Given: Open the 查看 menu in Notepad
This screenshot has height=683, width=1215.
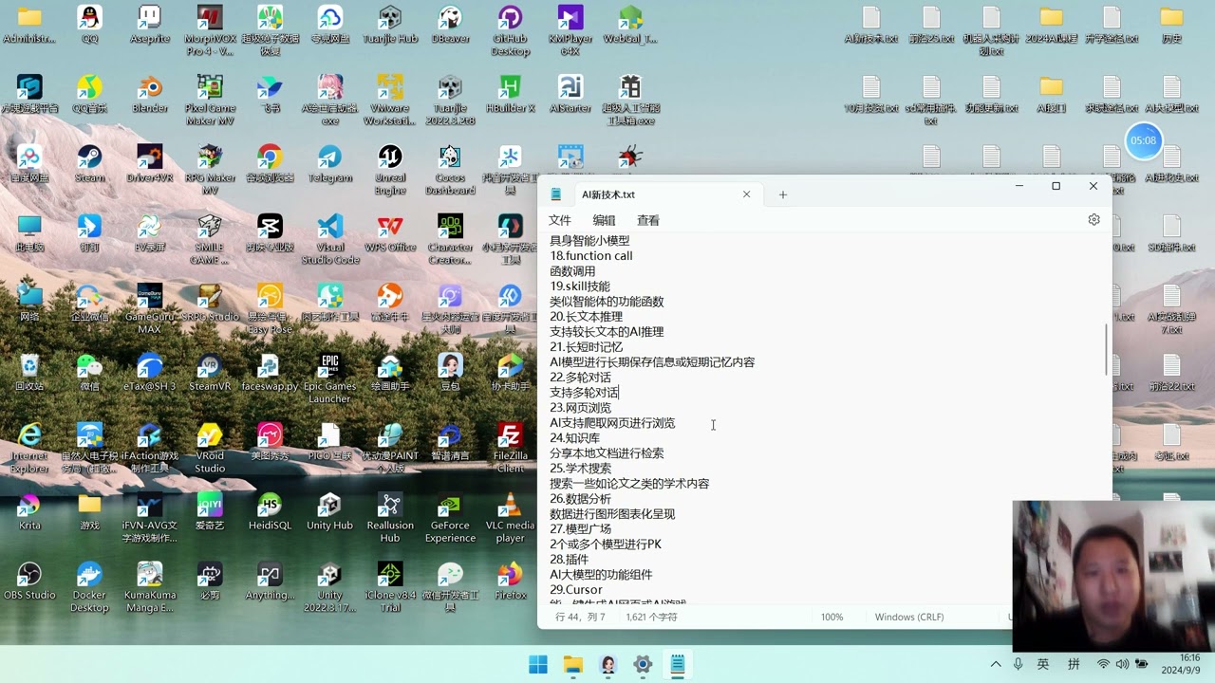Looking at the screenshot, I should click(x=648, y=220).
